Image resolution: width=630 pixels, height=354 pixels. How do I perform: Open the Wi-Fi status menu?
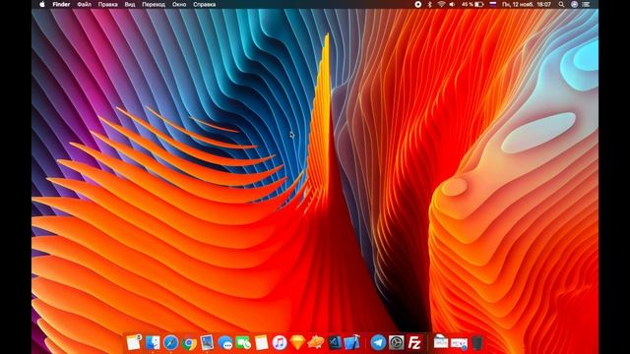(441, 4)
